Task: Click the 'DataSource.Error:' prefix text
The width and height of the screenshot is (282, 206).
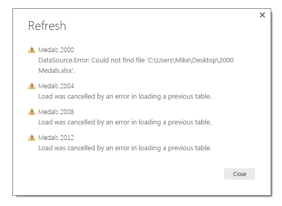Action: coord(64,60)
